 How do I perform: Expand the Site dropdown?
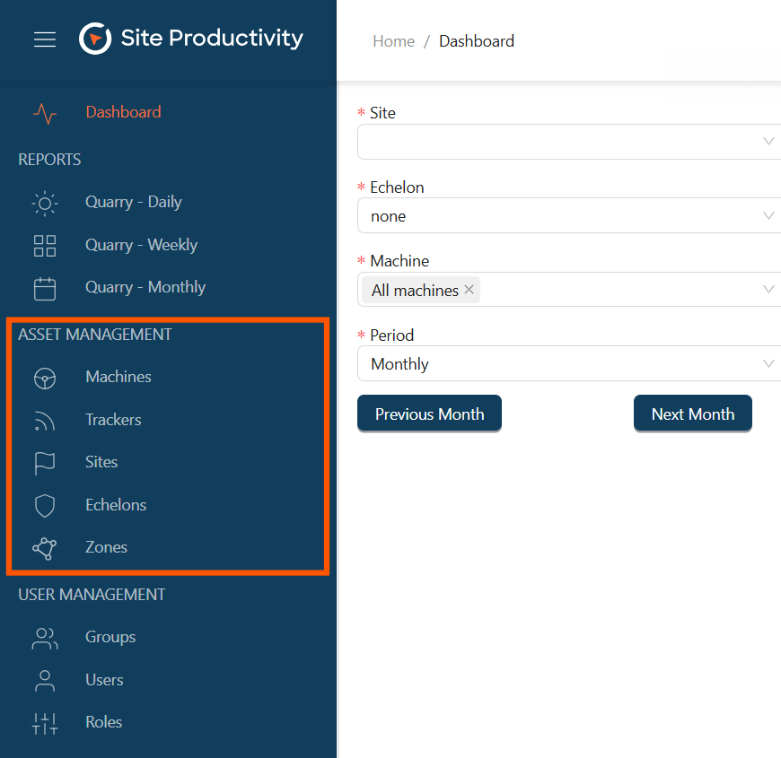tap(569, 142)
